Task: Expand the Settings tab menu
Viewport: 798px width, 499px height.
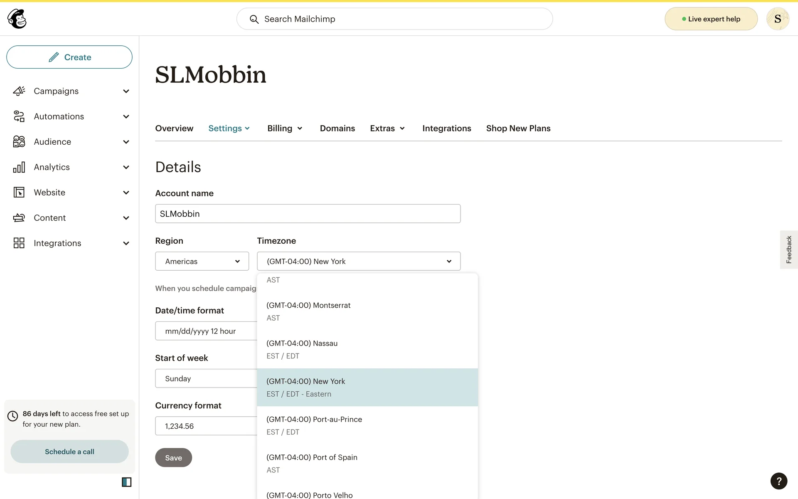Action: pos(229,128)
